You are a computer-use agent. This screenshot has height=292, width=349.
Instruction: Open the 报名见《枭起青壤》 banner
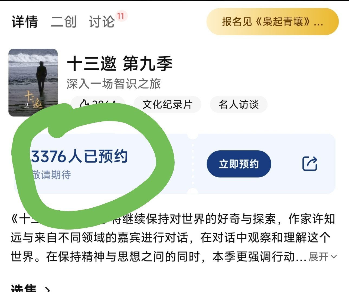pos(273,22)
